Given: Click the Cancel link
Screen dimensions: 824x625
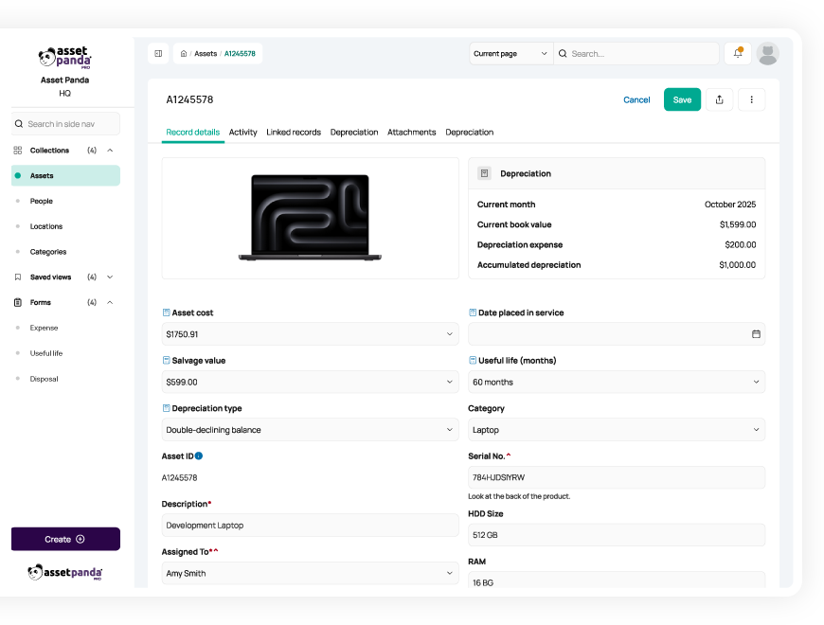Looking at the screenshot, I should [x=636, y=99].
